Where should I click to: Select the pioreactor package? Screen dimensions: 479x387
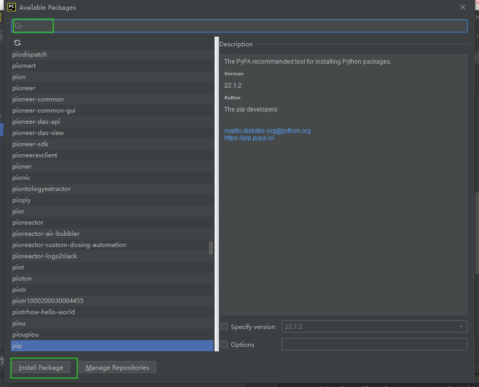pos(112,223)
